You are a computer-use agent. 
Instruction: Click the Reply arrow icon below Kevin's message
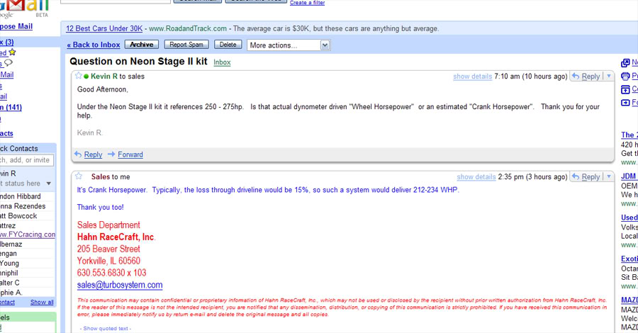(78, 154)
